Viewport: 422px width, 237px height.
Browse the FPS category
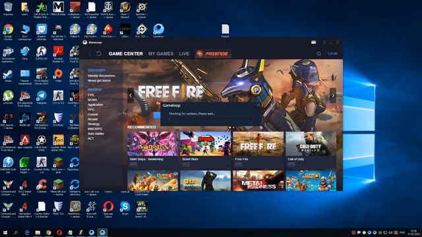click(91, 95)
